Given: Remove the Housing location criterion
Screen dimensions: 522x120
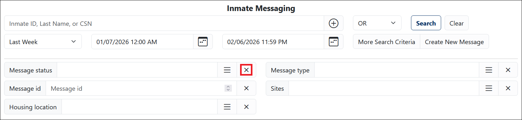Looking at the screenshot, I should (x=246, y=107).
